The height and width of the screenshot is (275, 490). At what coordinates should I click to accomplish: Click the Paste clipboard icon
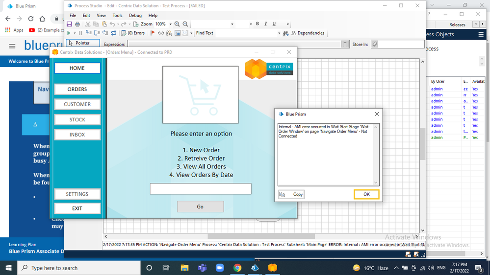[x=104, y=24]
